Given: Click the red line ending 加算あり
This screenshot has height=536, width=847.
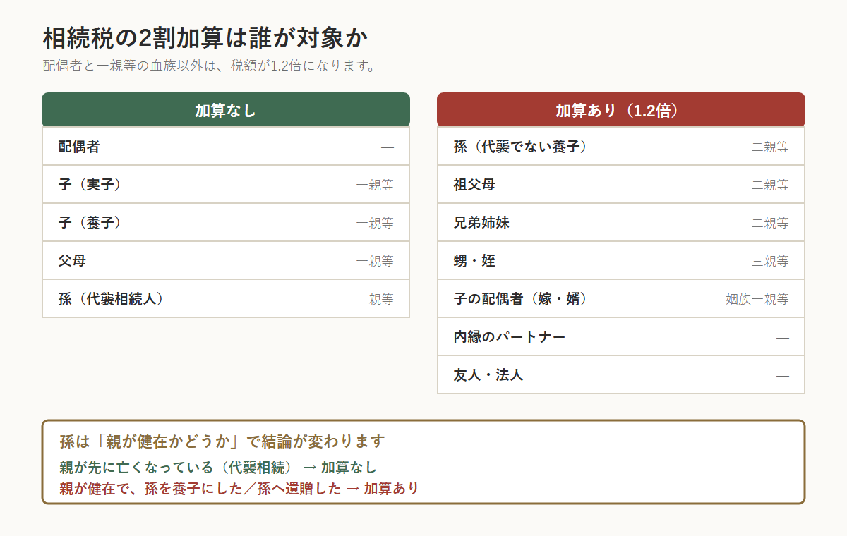Looking at the screenshot, I should click(239, 489).
